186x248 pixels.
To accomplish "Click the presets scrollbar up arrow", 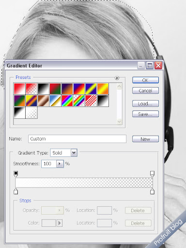I will point(119,87).
